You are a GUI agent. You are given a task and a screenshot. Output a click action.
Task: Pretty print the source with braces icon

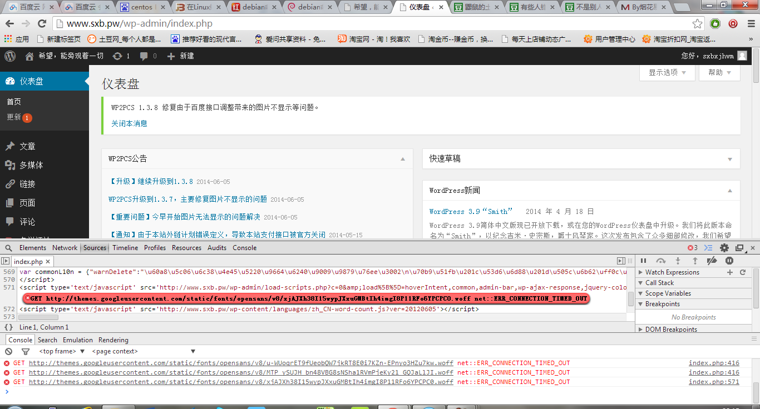pos(8,327)
